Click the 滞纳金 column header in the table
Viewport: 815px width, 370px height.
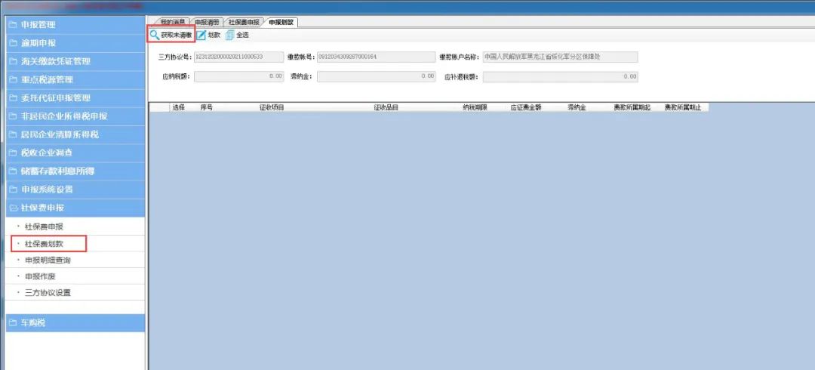577,107
